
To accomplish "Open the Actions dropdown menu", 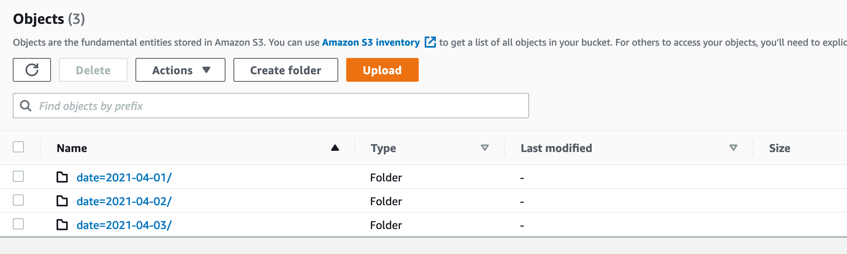I will [180, 70].
